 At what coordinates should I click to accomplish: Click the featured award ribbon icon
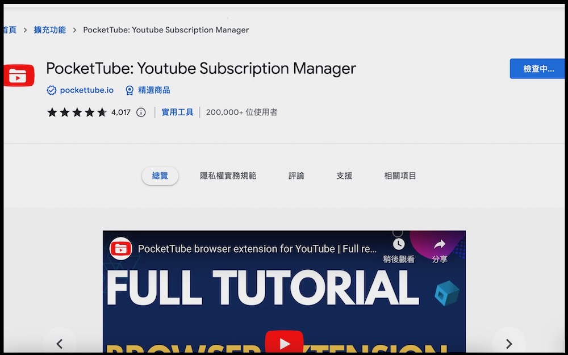pyautogui.click(x=130, y=90)
